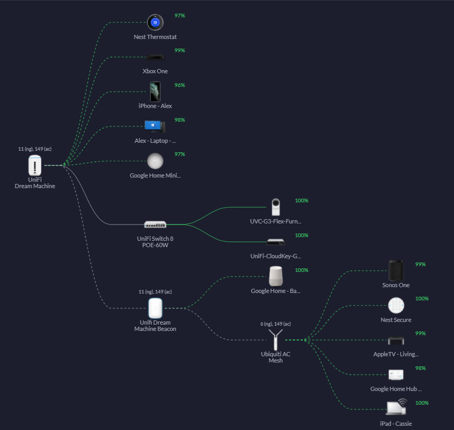This screenshot has width=454, height=430.
Task: Click the 'AppleTV - Living...' label
Action: pyautogui.click(x=396, y=354)
